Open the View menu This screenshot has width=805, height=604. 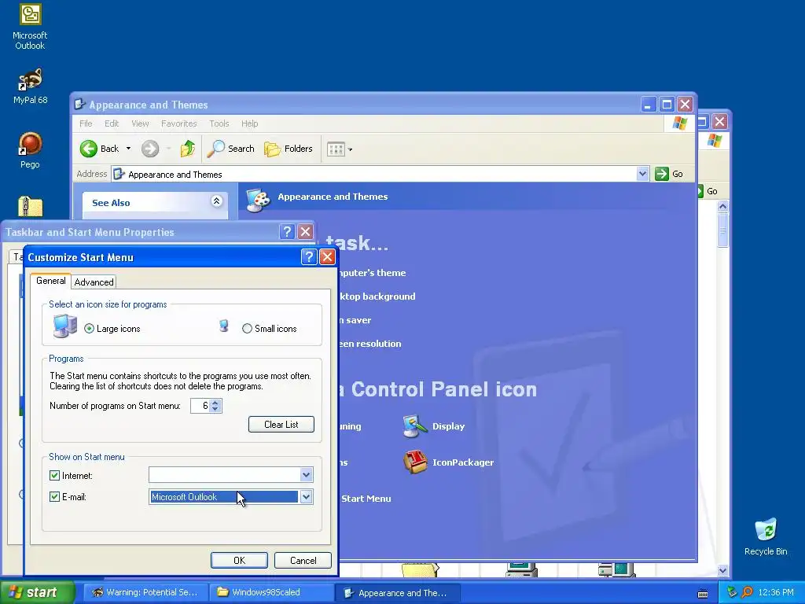[x=140, y=123]
